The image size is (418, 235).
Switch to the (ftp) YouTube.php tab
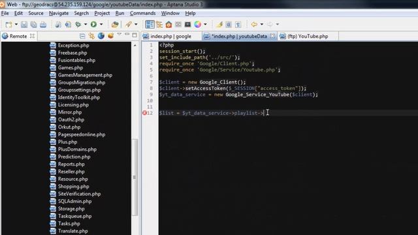point(308,37)
